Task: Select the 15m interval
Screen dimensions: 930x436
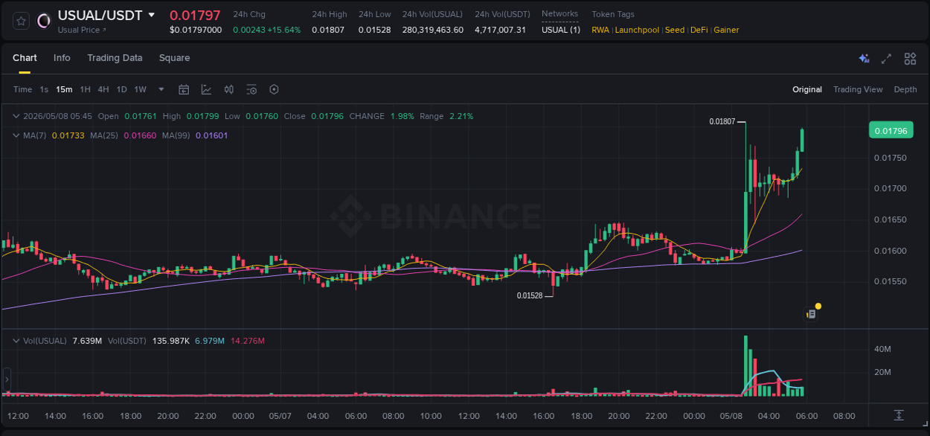Action: coord(64,89)
